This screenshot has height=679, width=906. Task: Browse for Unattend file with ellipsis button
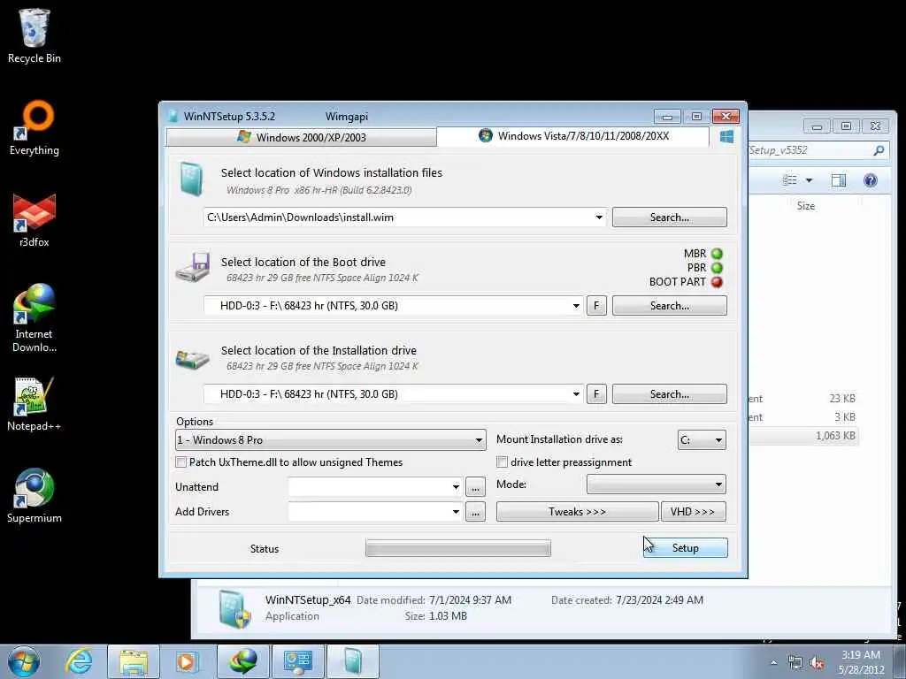(475, 487)
